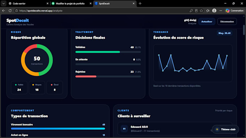Viewport: 246px width, 138px height.
Task: Click the sun icon in theme button
Action: pyautogui.click(x=217, y=129)
